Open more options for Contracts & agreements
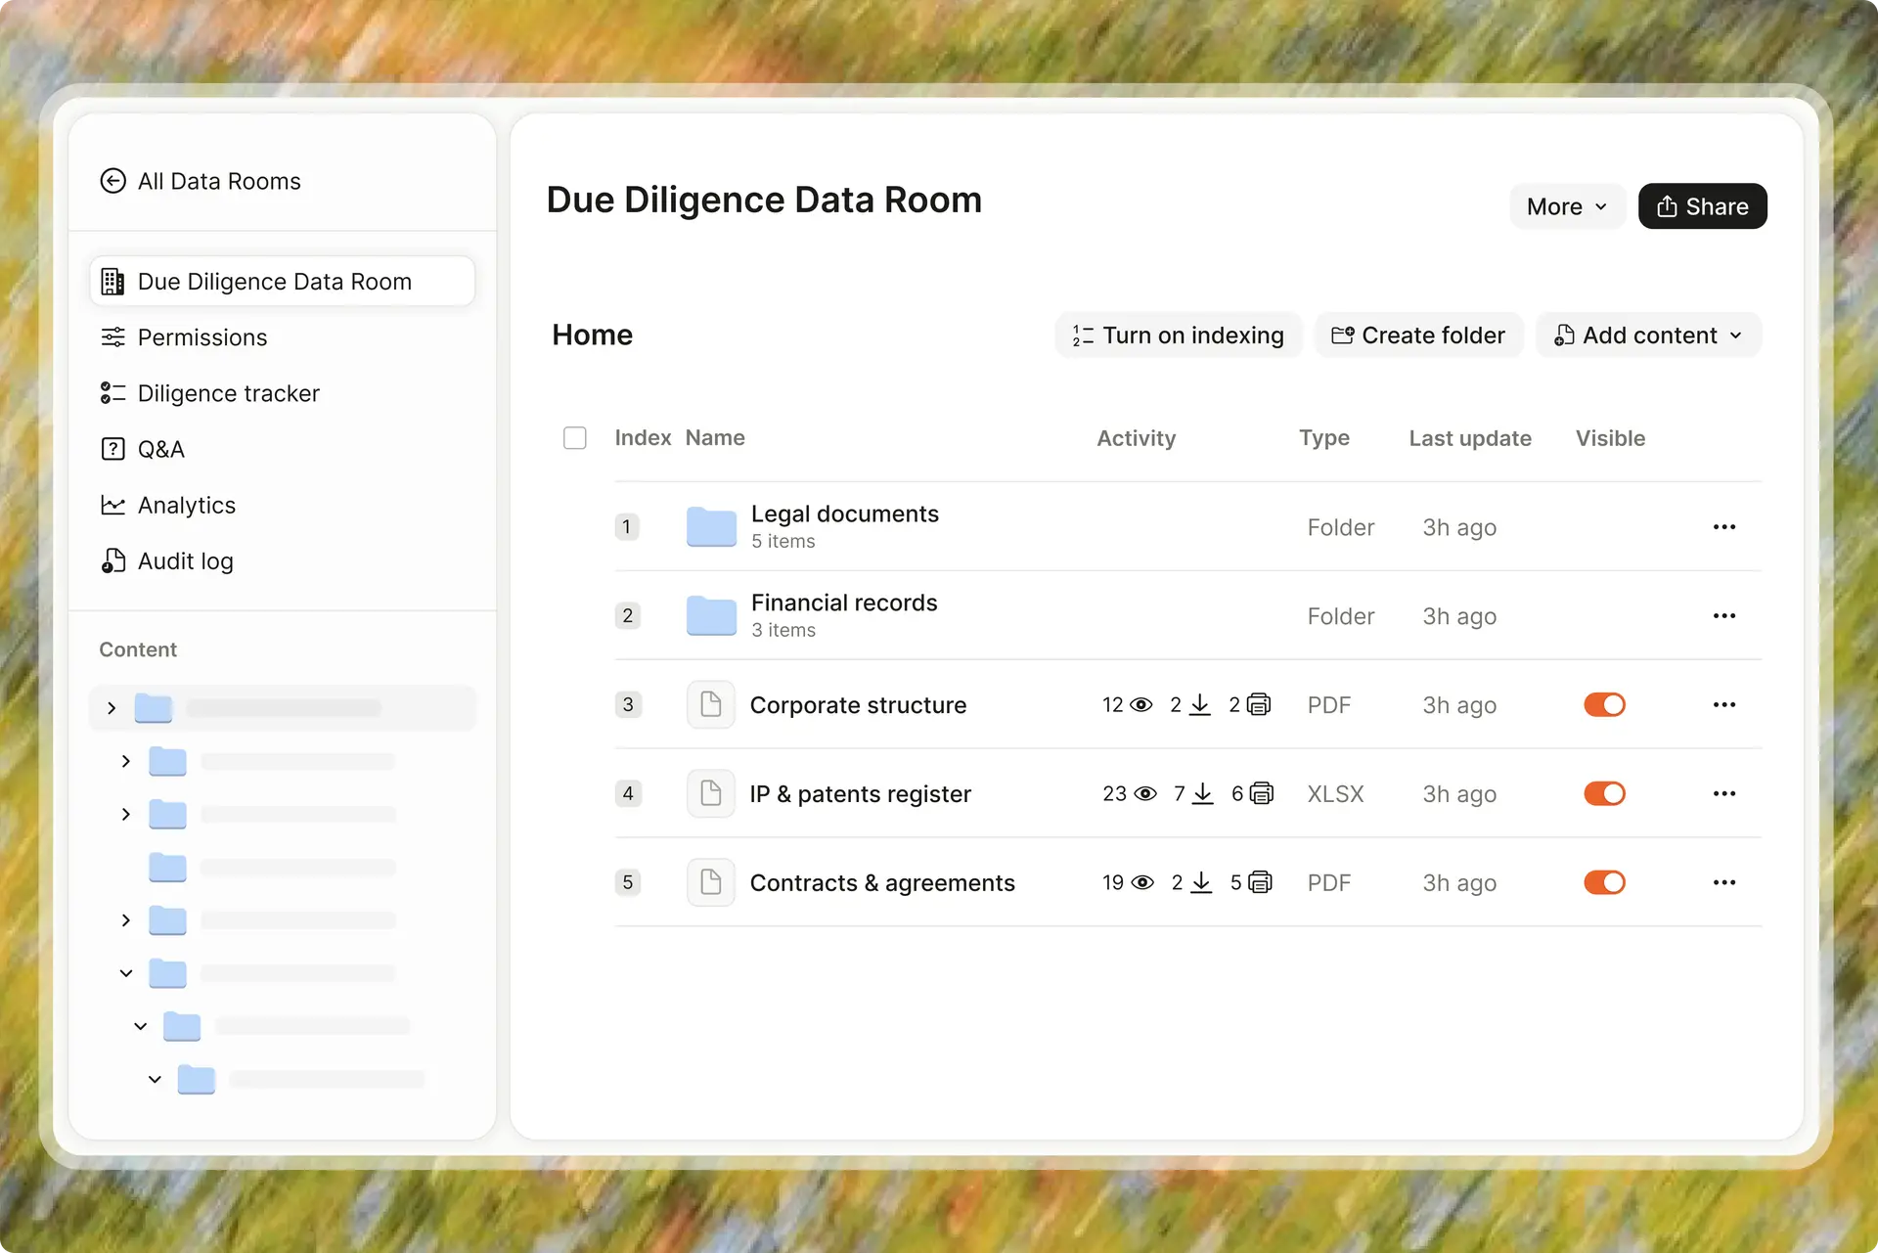Viewport: 1878px width, 1253px height. (x=1724, y=883)
